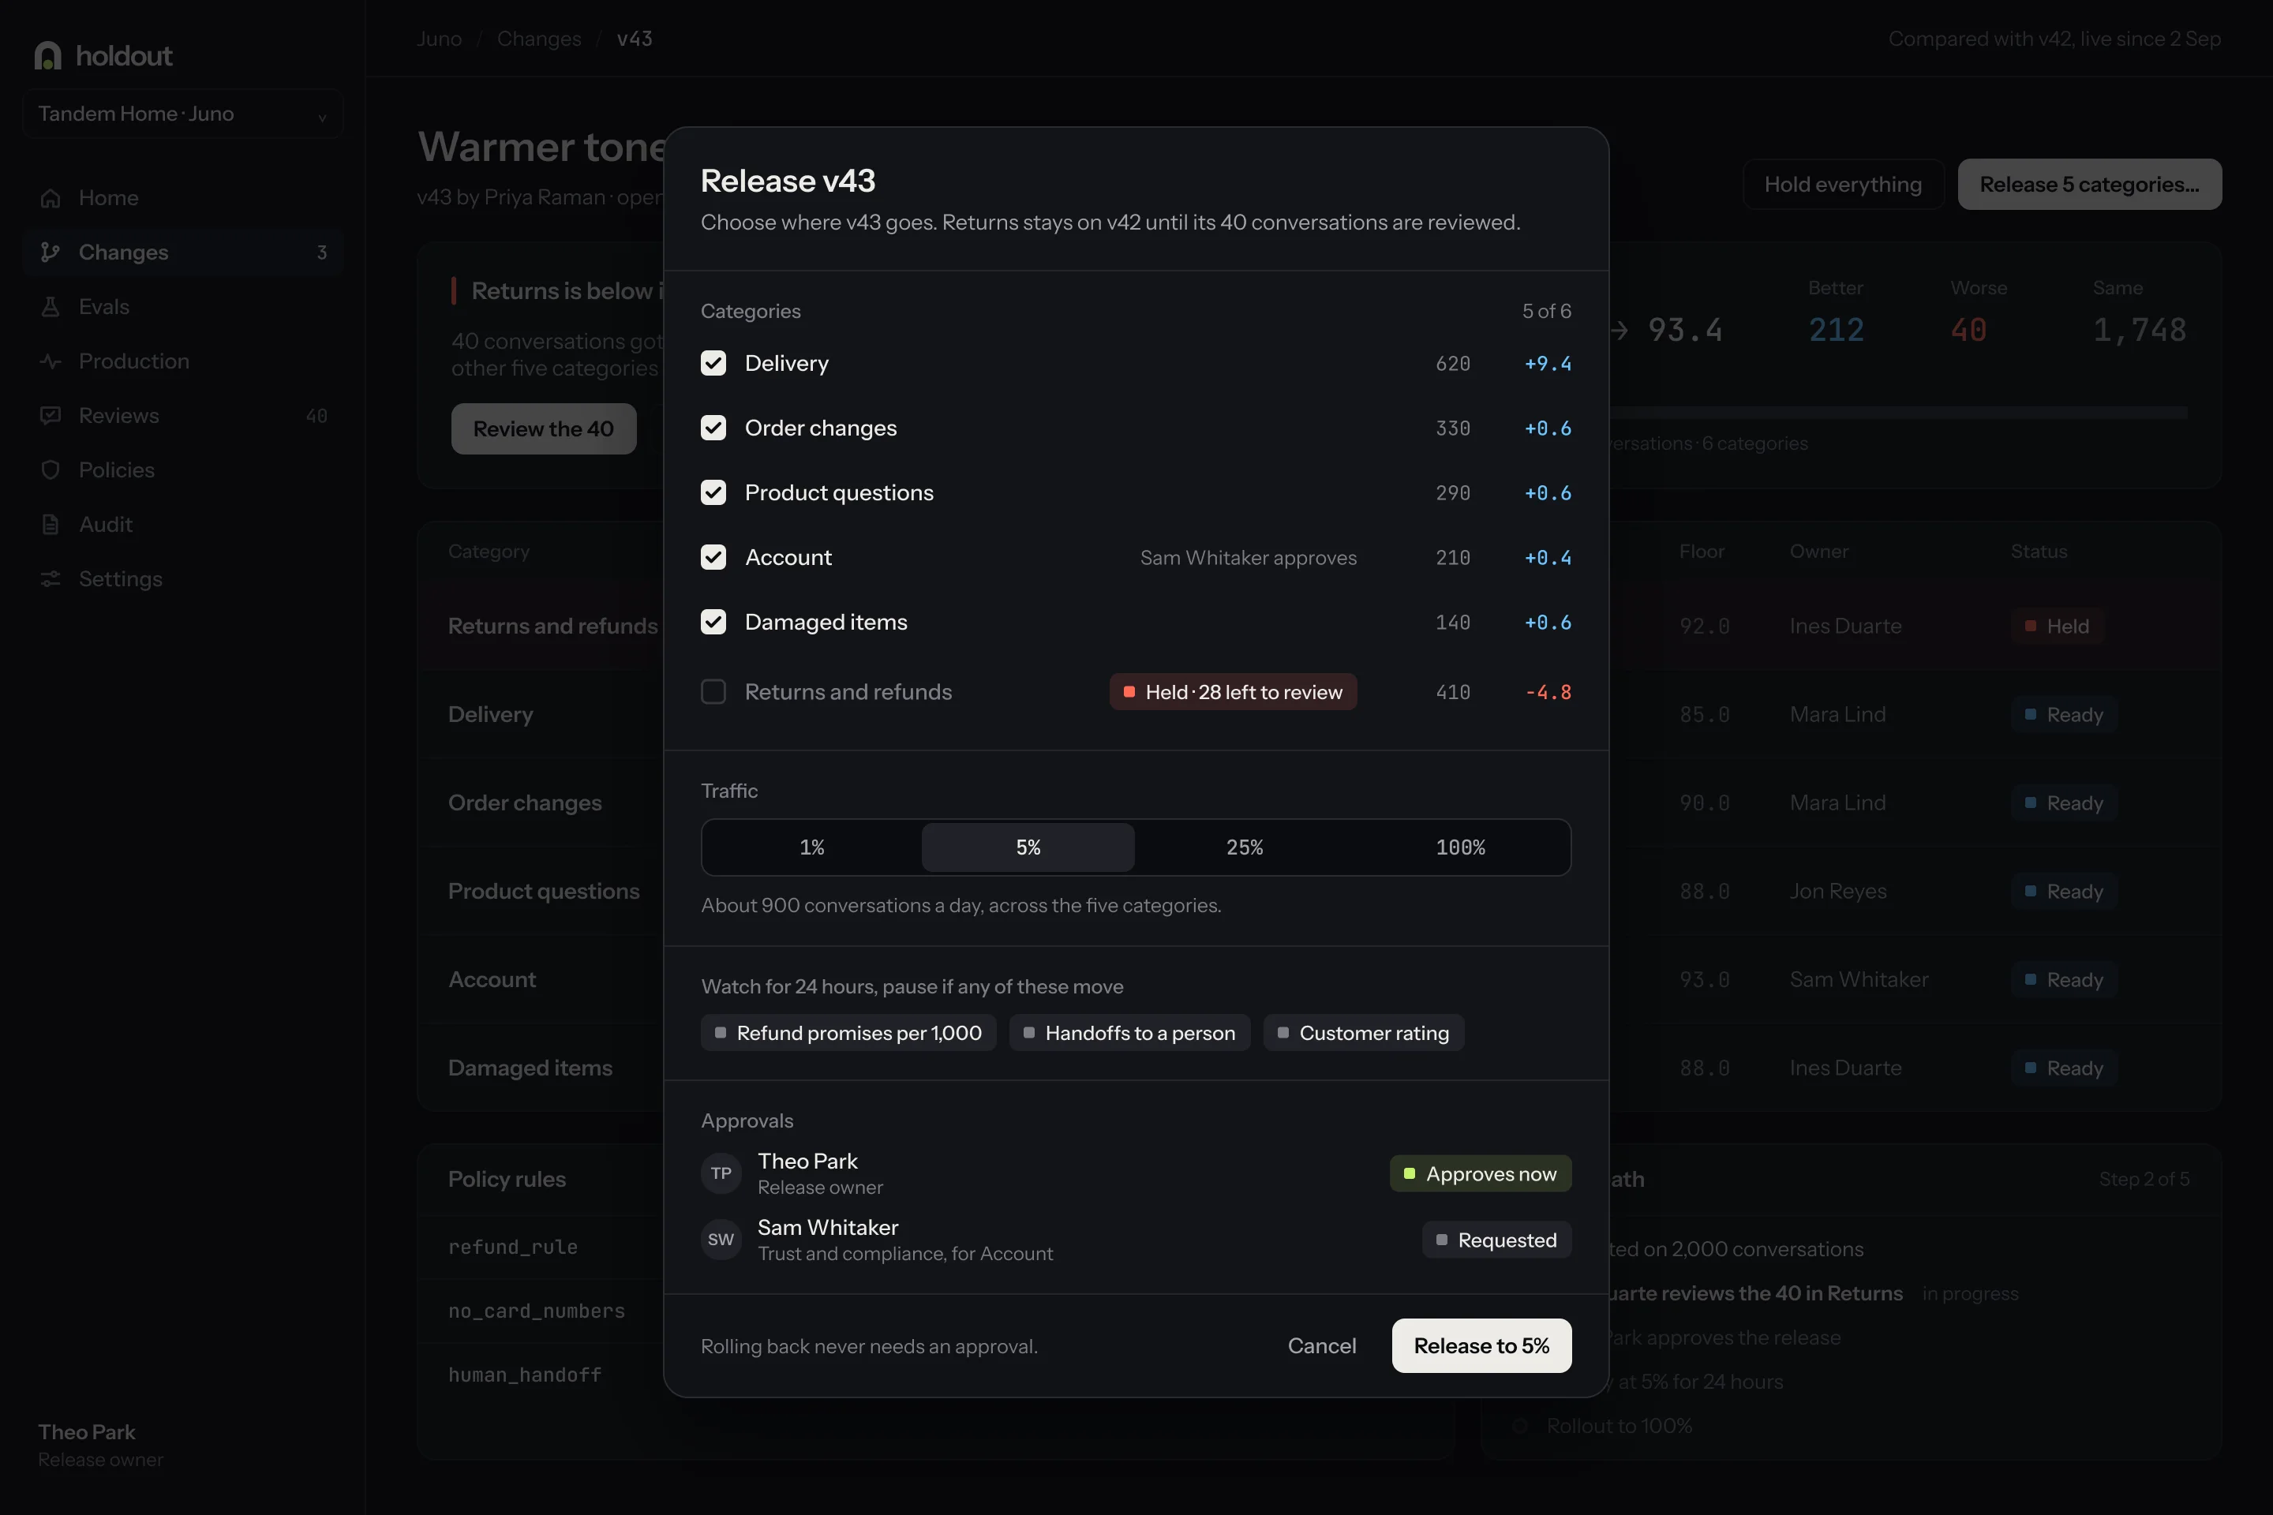This screenshot has width=2273, height=1515.
Task: Open the Tandem Home · Juno workspace dropdown
Action: pyautogui.click(x=182, y=114)
